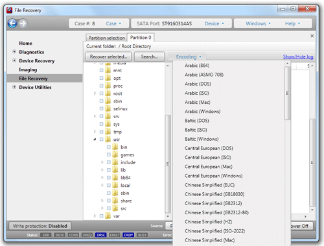Viewport: 324px width, 246px height.
Task: Expand the Device Utilities sidebar node
Action: click(14, 87)
